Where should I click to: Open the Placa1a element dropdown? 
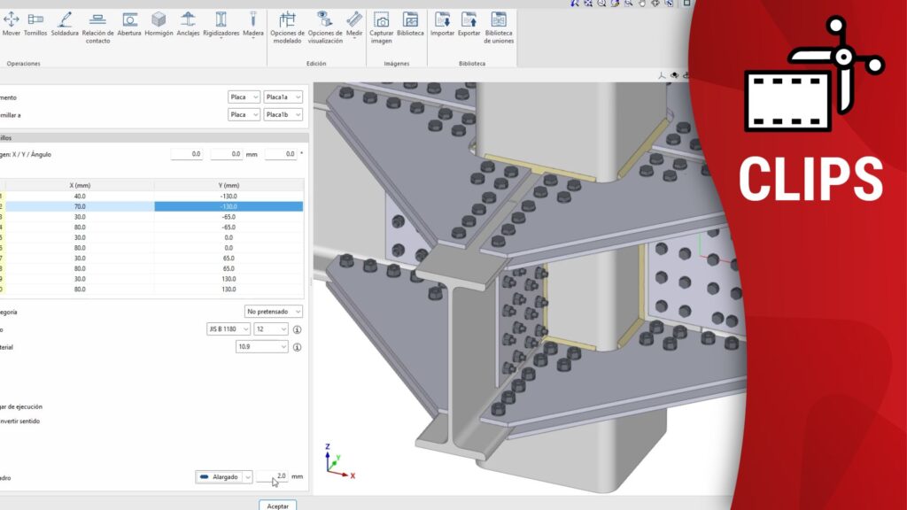283,97
